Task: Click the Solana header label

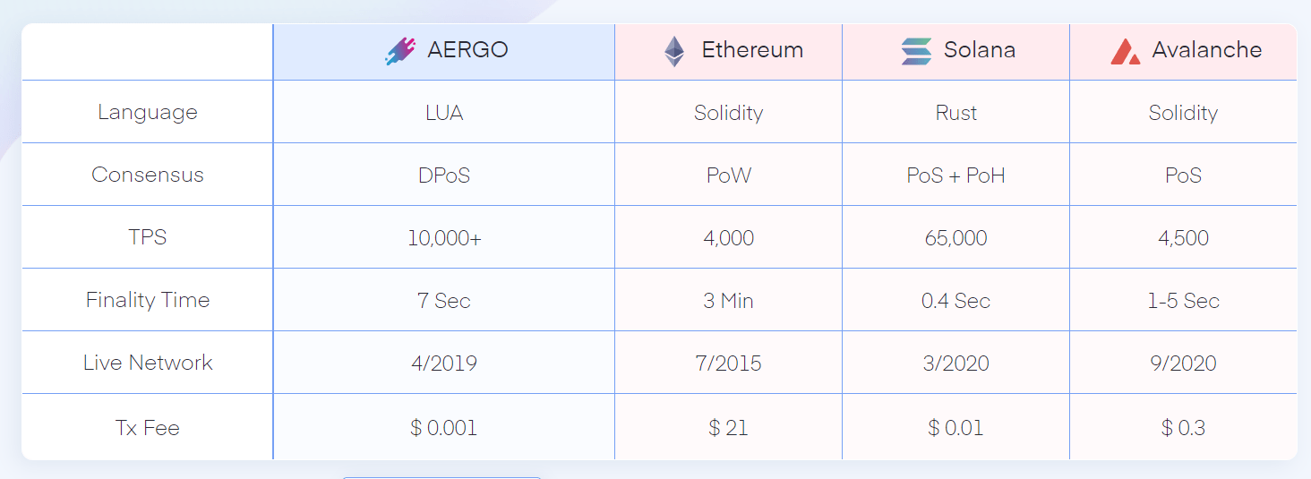Action: click(980, 50)
